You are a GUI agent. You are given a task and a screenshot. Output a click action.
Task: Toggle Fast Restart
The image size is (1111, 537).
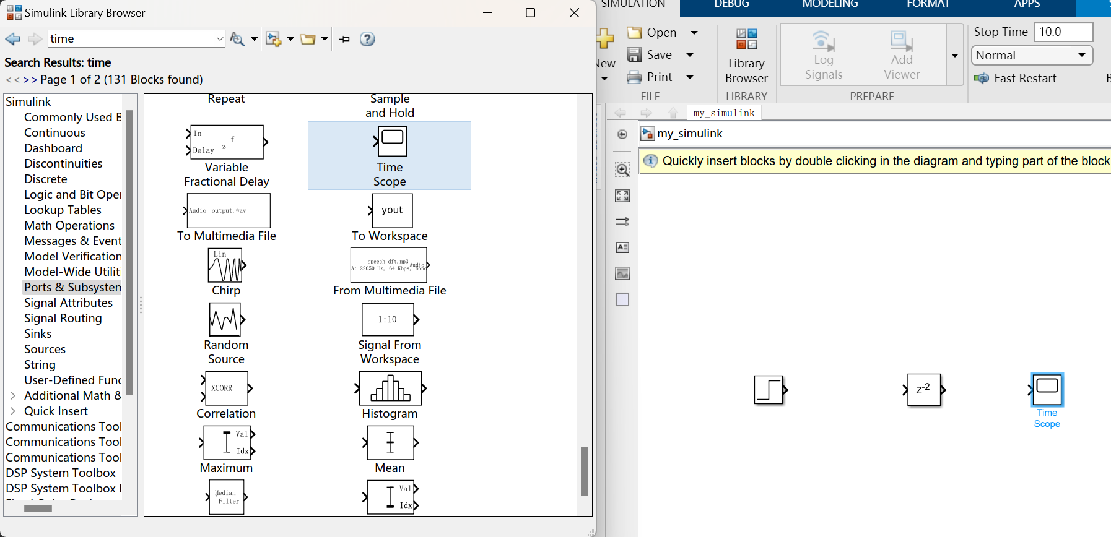(1016, 78)
